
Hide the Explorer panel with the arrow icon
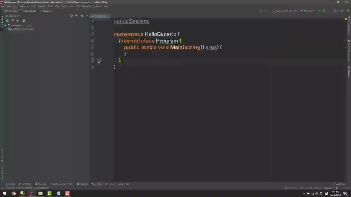pyautogui.click(x=87, y=16)
